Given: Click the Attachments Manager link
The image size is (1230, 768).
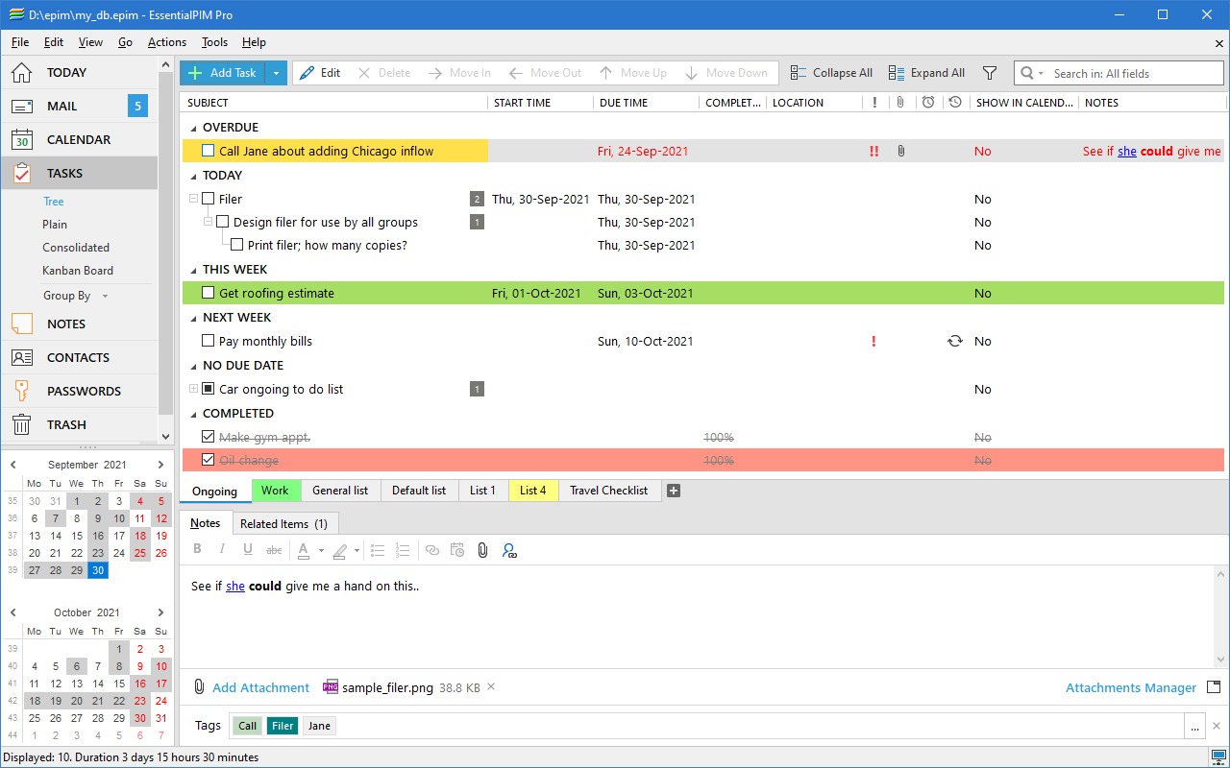Looking at the screenshot, I should 1130,687.
